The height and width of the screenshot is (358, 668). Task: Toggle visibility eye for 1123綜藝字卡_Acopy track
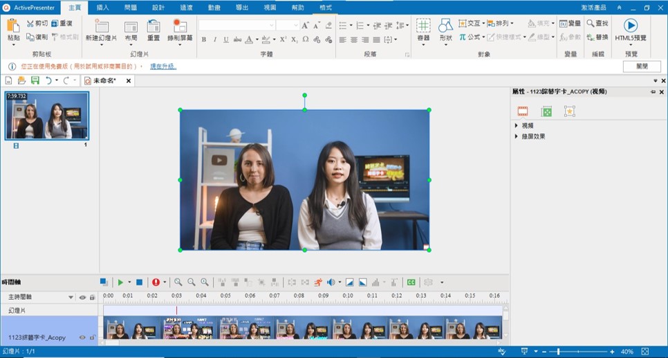(x=82, y=337)
